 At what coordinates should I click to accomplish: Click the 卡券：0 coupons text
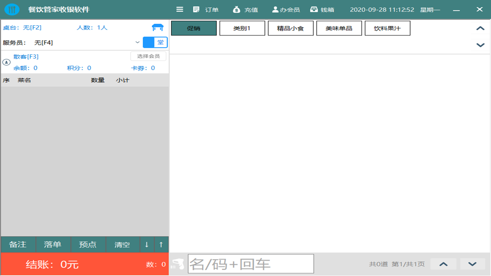pyautogui.click(x=143, y=68)
